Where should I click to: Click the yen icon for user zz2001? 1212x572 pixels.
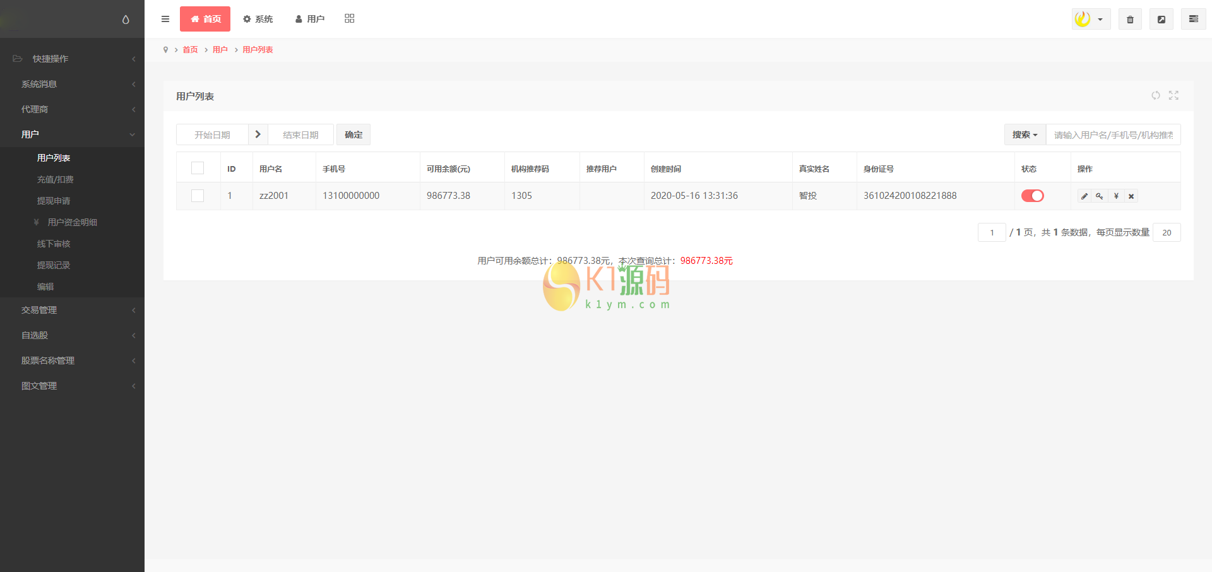tap(1116, 196)
